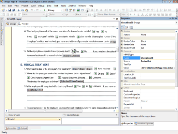This screenshot has height=134, width=178.
Task: Click the Copy icon in toolbar
Action: pos(22,10)
